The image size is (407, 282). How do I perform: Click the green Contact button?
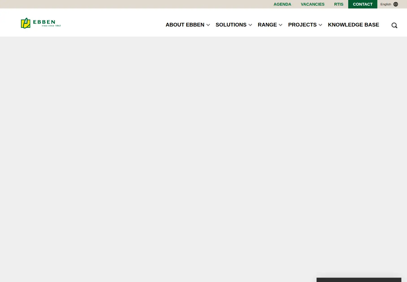pyautogui.click(x=363, y=4)
